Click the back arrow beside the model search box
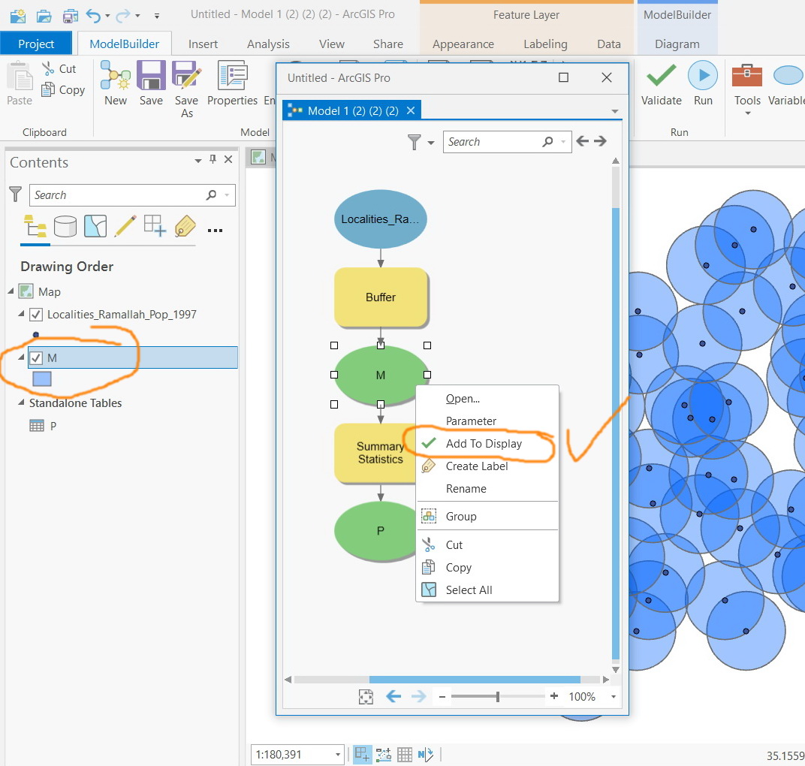Screen dimensions: 805x766 click(x=582, y=140)
